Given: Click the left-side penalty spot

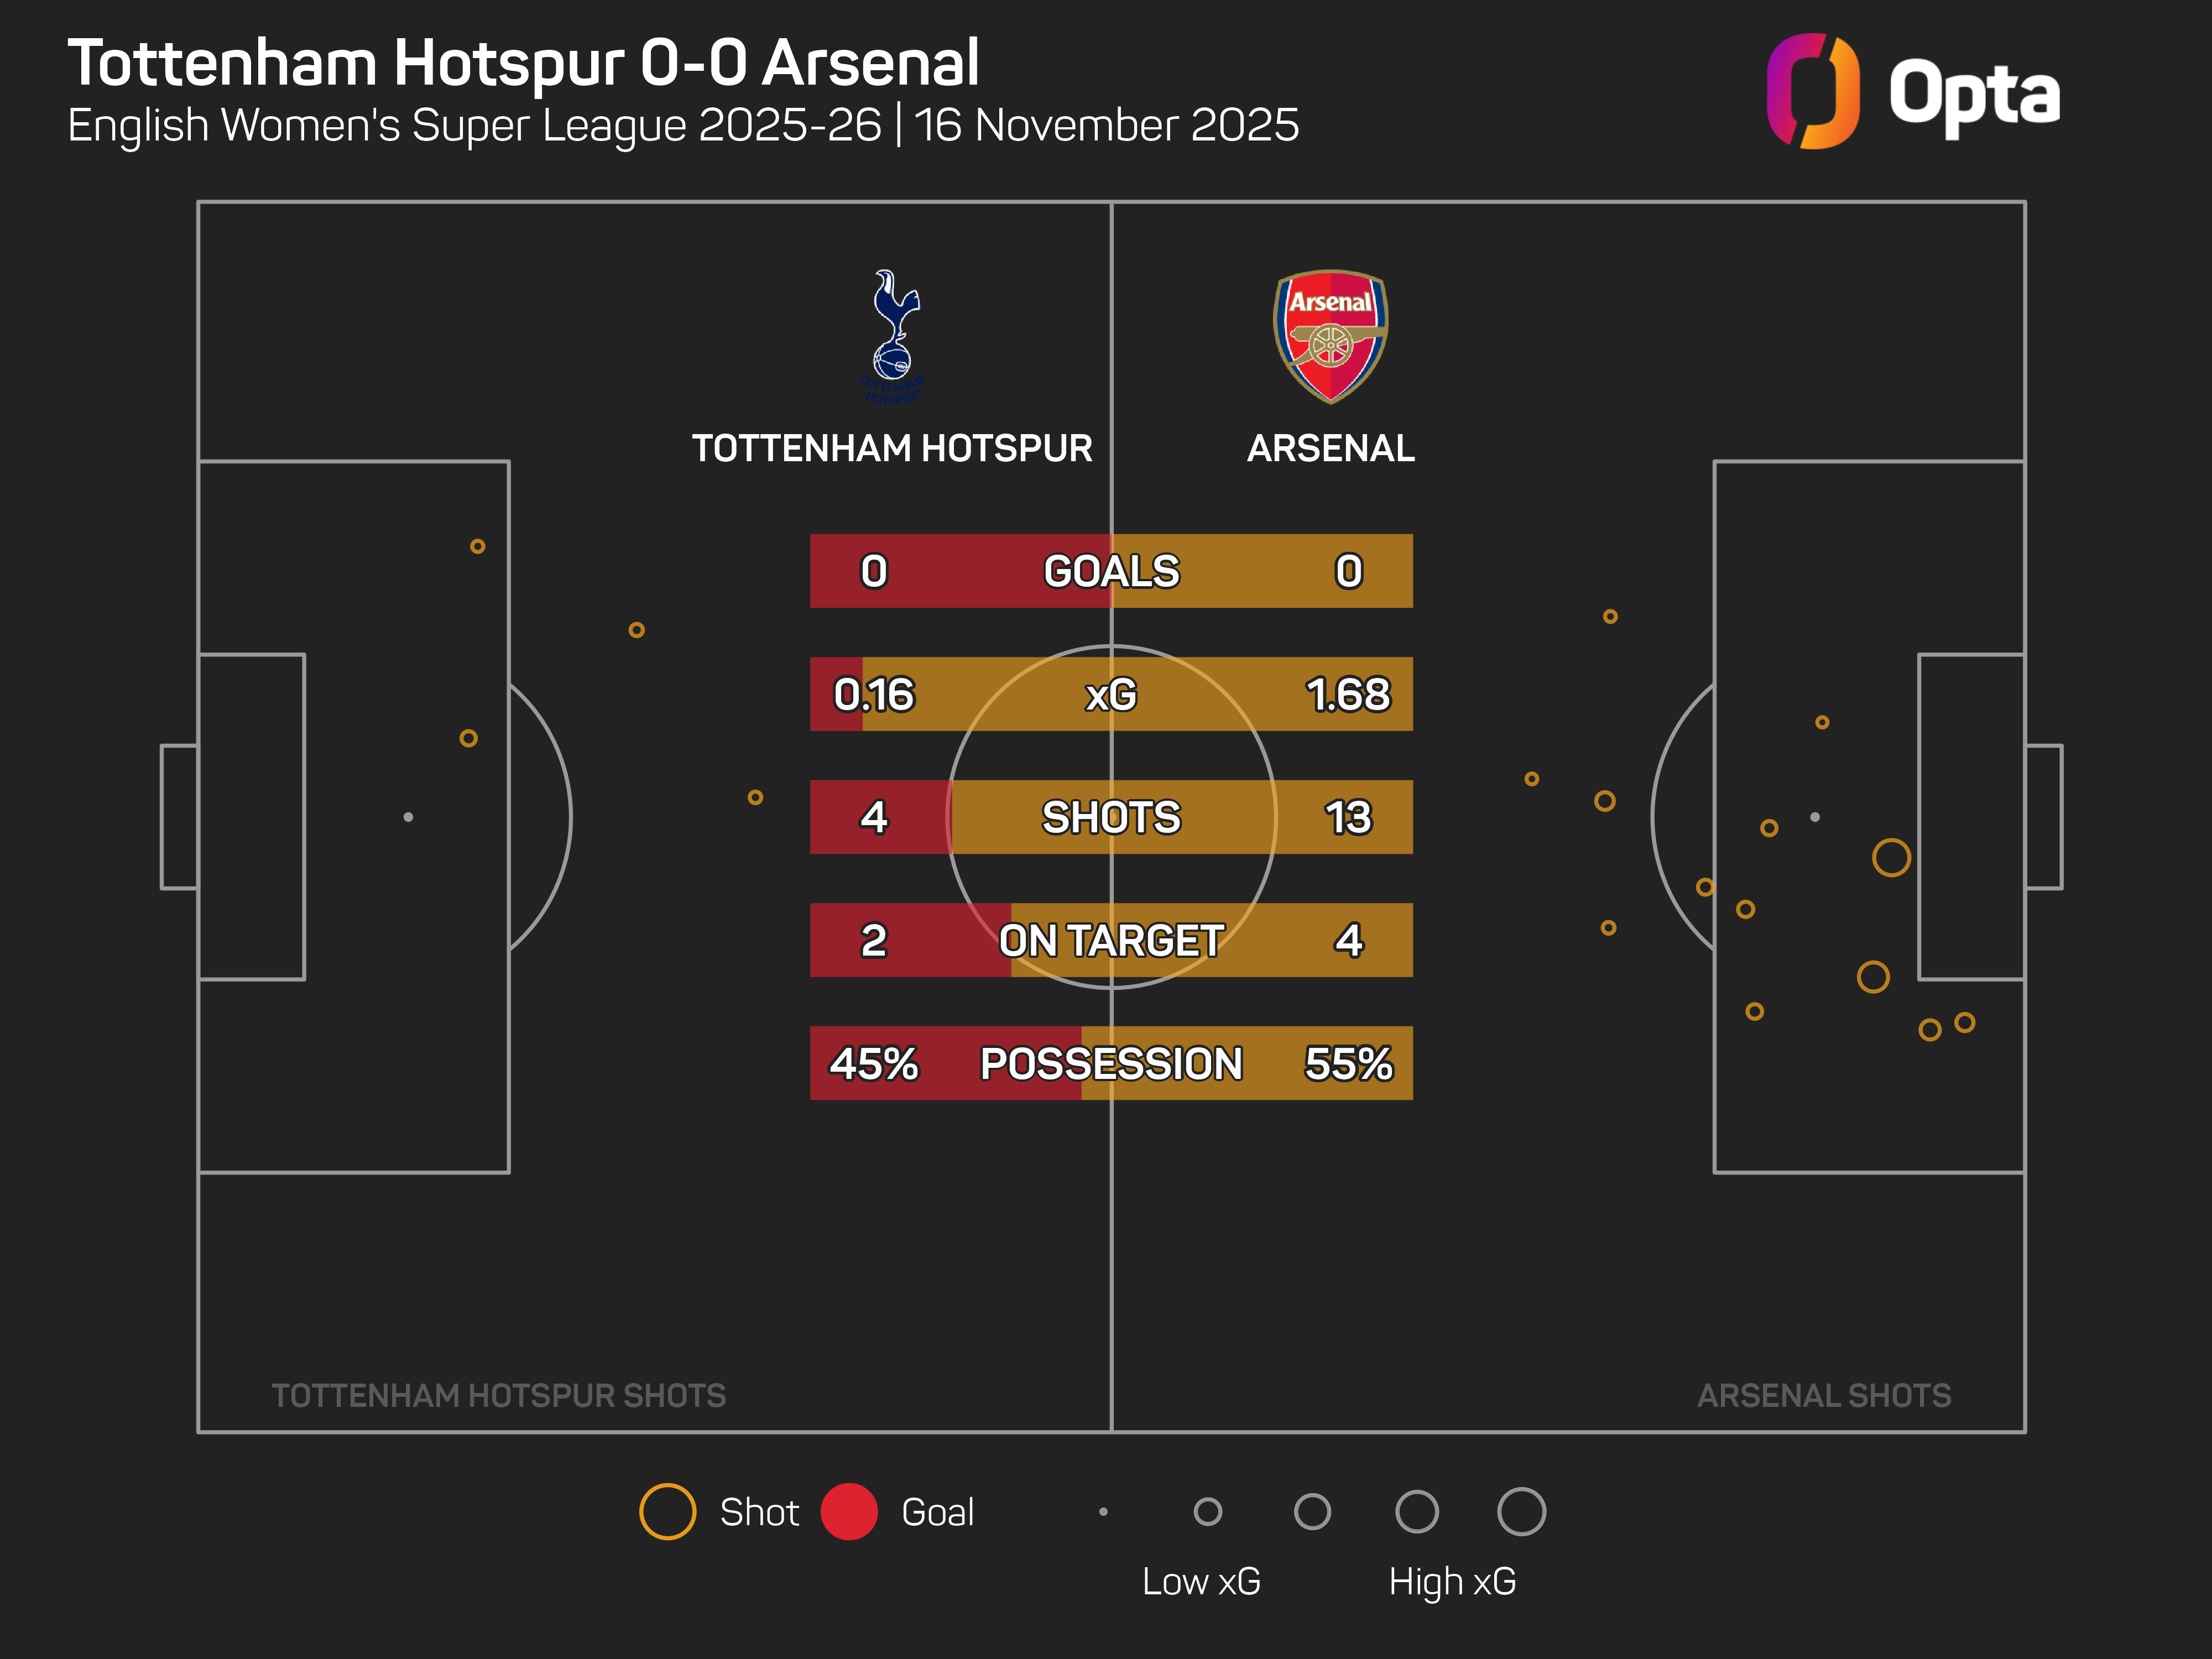Looking at the screenshot, I should [408, 817].
